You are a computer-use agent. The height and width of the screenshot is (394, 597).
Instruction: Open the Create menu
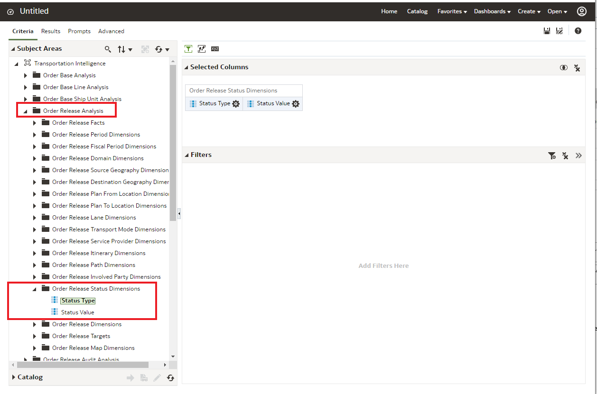[x=529, y=11]
